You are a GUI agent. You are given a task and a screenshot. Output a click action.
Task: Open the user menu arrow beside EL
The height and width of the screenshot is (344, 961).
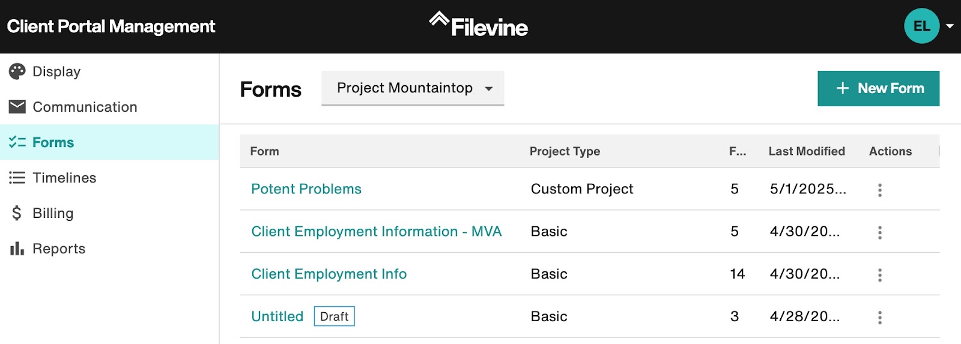950,26
